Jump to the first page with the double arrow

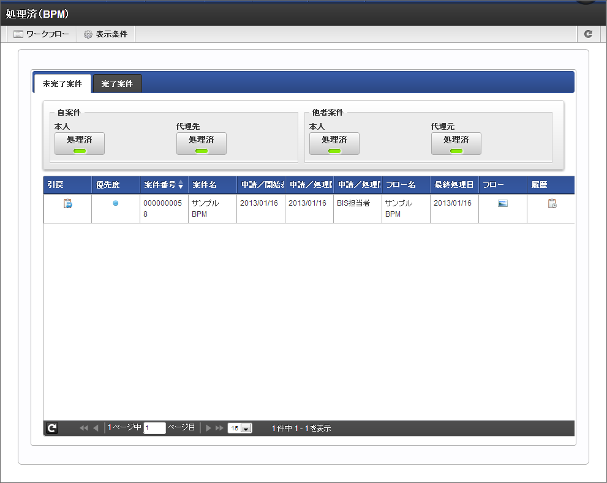click(84, 429)
